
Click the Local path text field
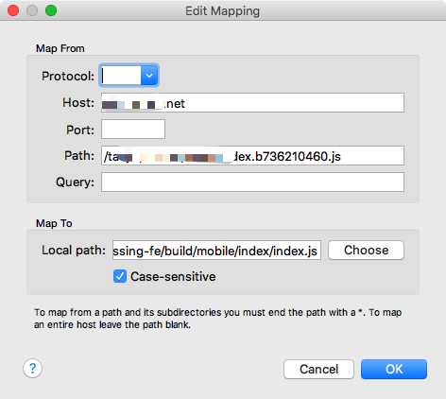point(216,251)
